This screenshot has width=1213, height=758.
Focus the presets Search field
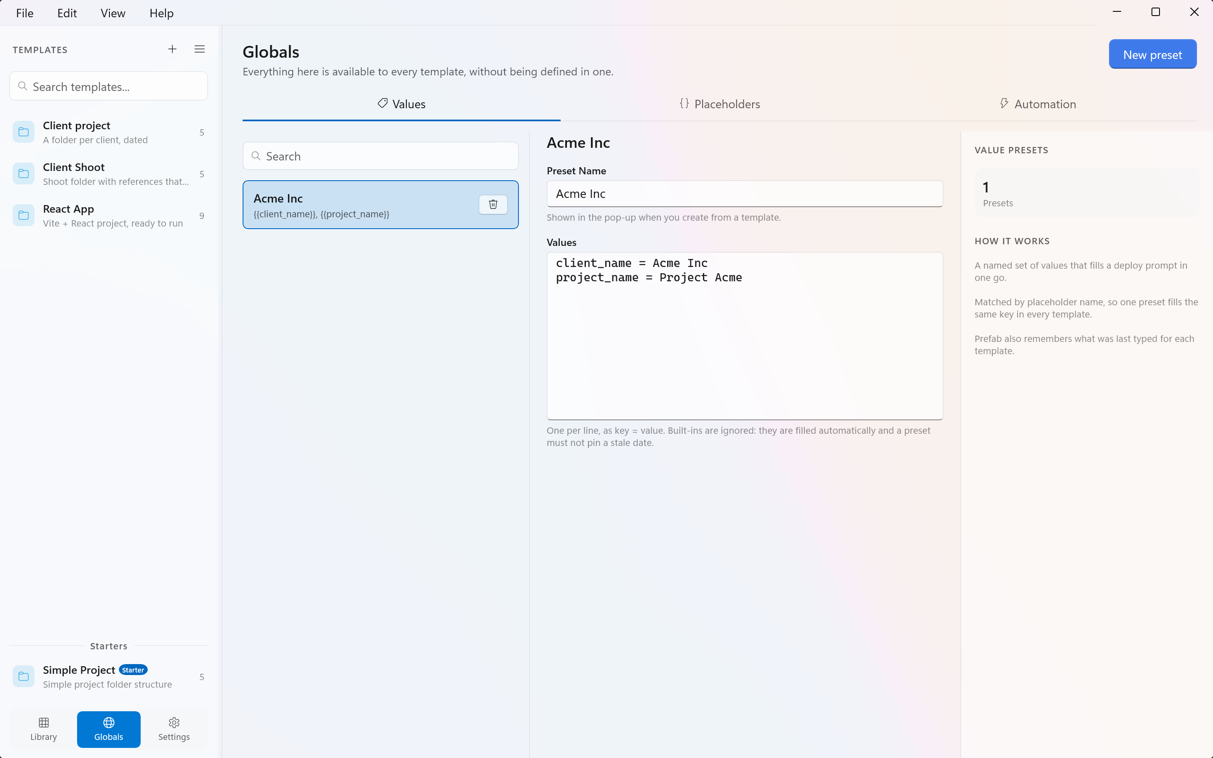coord(380,156)
